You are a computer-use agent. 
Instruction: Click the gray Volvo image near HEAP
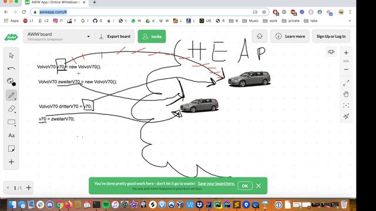(249, 79)
